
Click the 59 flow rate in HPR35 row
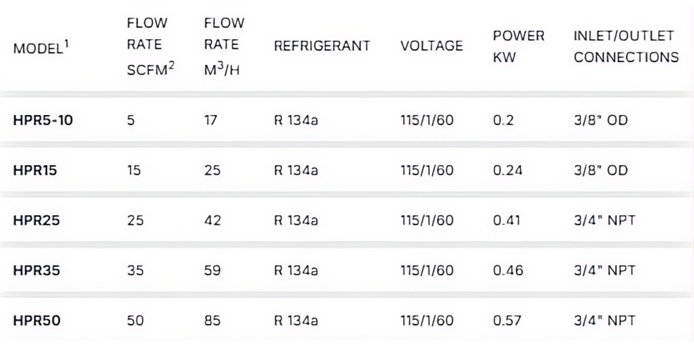click(212, 270)
